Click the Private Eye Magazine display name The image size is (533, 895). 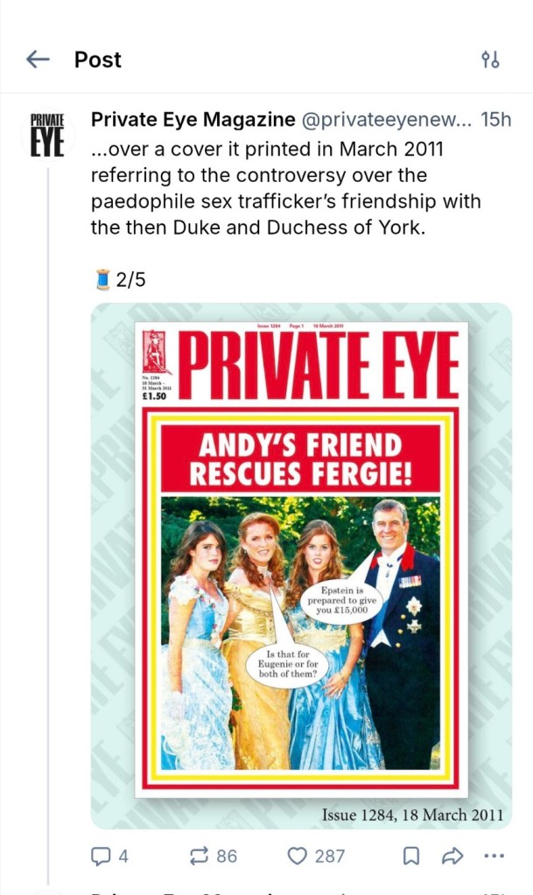(193, 120)
